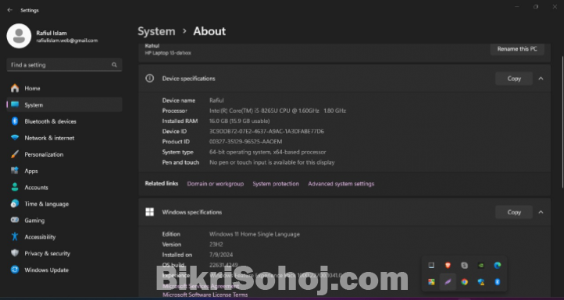Open the Privacy & security shield icon
564x300 pixels.
point(15,253)
